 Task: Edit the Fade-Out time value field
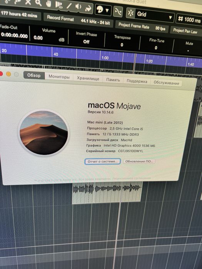14,35
